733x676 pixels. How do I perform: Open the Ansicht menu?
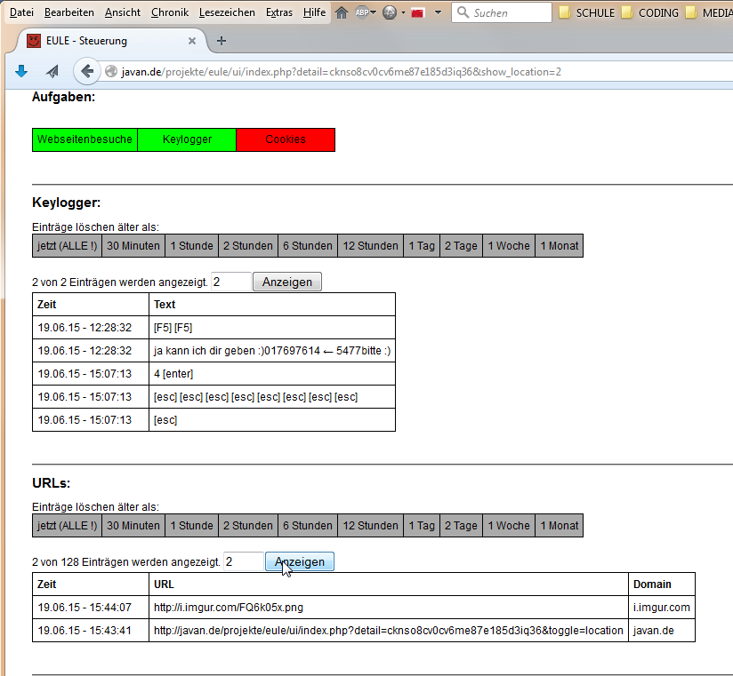pyautogui.click(x=123, y=12)
